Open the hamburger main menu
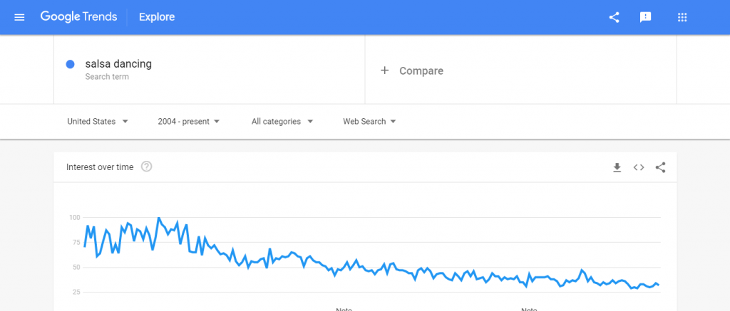Viewport: 730px width, 311px height. (19, 17)
